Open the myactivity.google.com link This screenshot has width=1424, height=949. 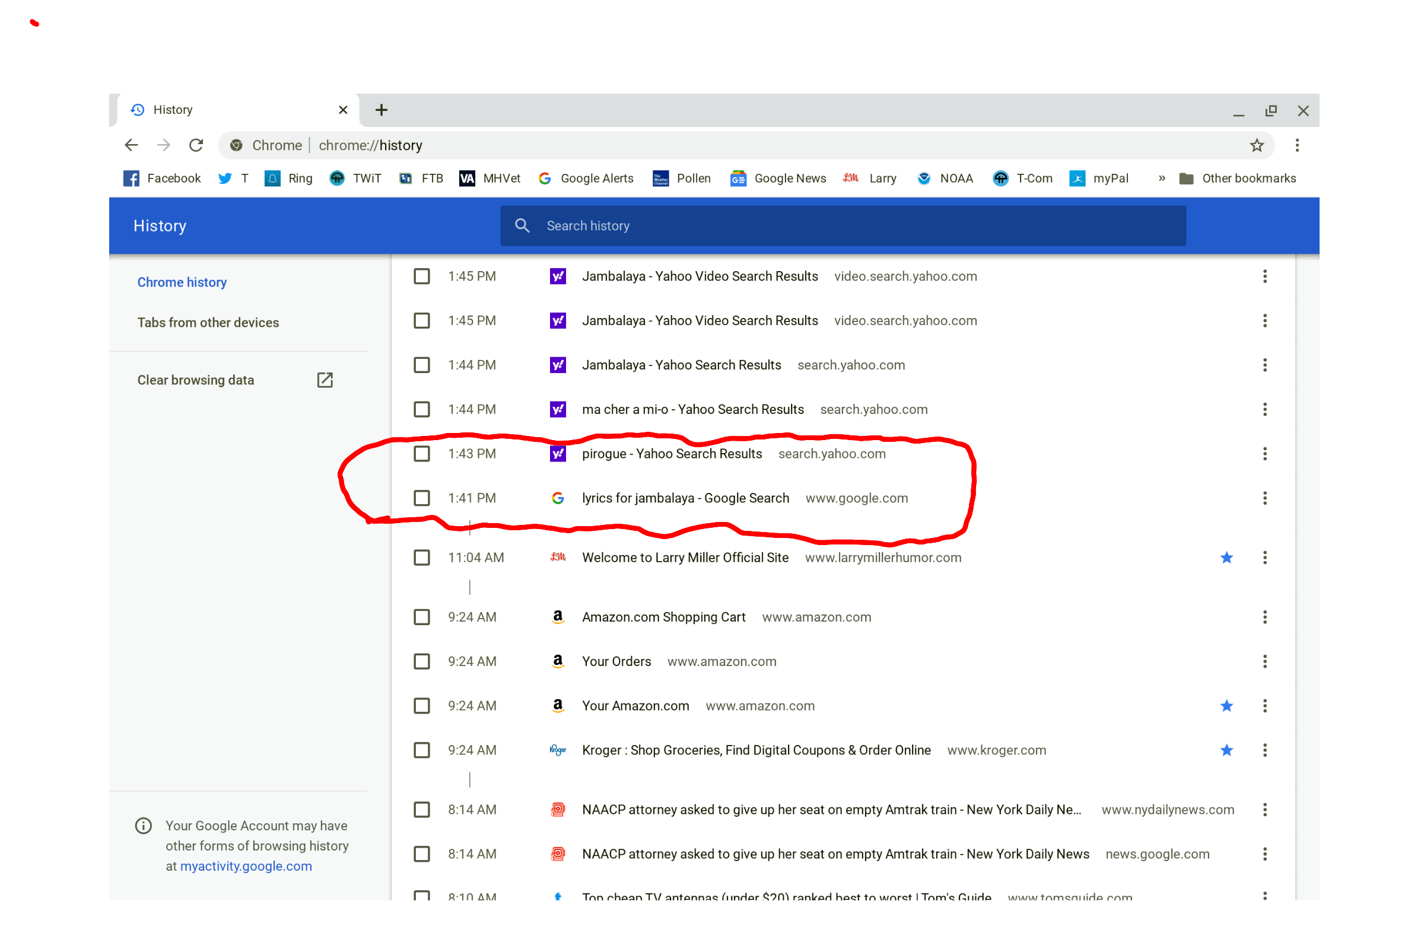246,866
